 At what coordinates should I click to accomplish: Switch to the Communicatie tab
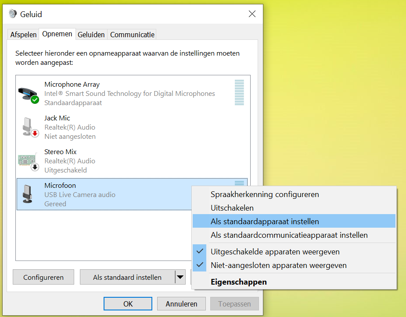coord(132,35)
